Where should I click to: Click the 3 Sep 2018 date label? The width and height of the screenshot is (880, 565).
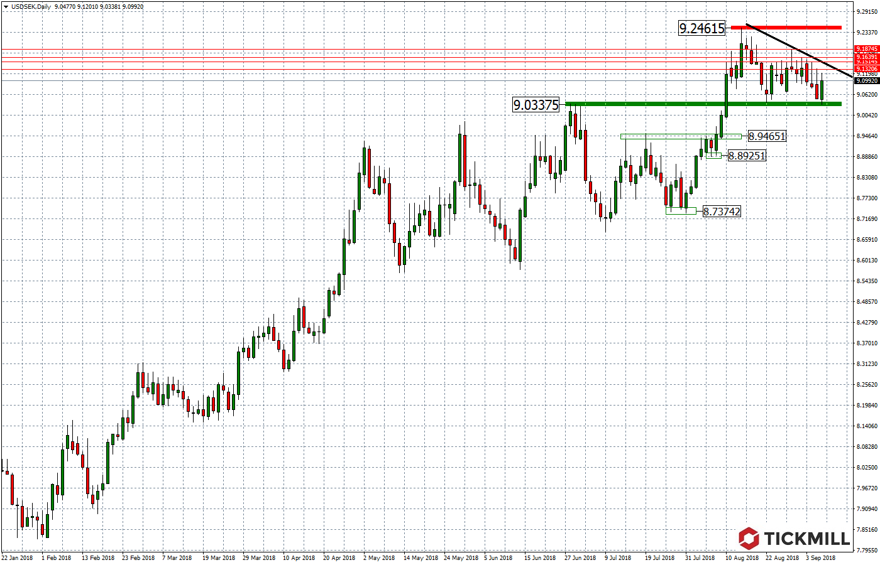pos(821,557)
